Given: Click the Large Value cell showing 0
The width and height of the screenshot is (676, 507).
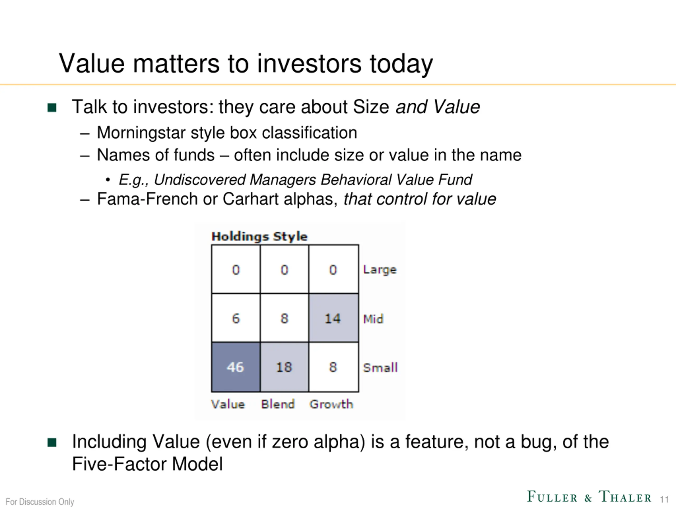Looking at the screenshot, I should [x=236, y=270].
